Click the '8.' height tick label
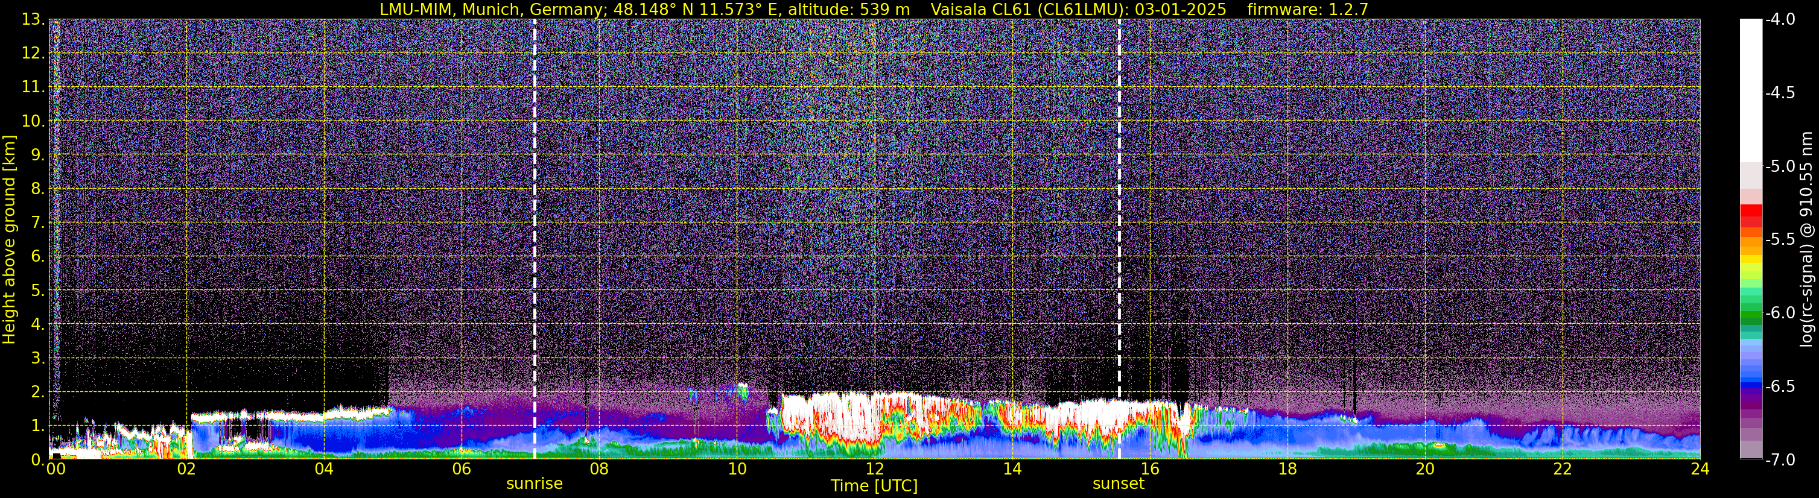 coord(37,189)
